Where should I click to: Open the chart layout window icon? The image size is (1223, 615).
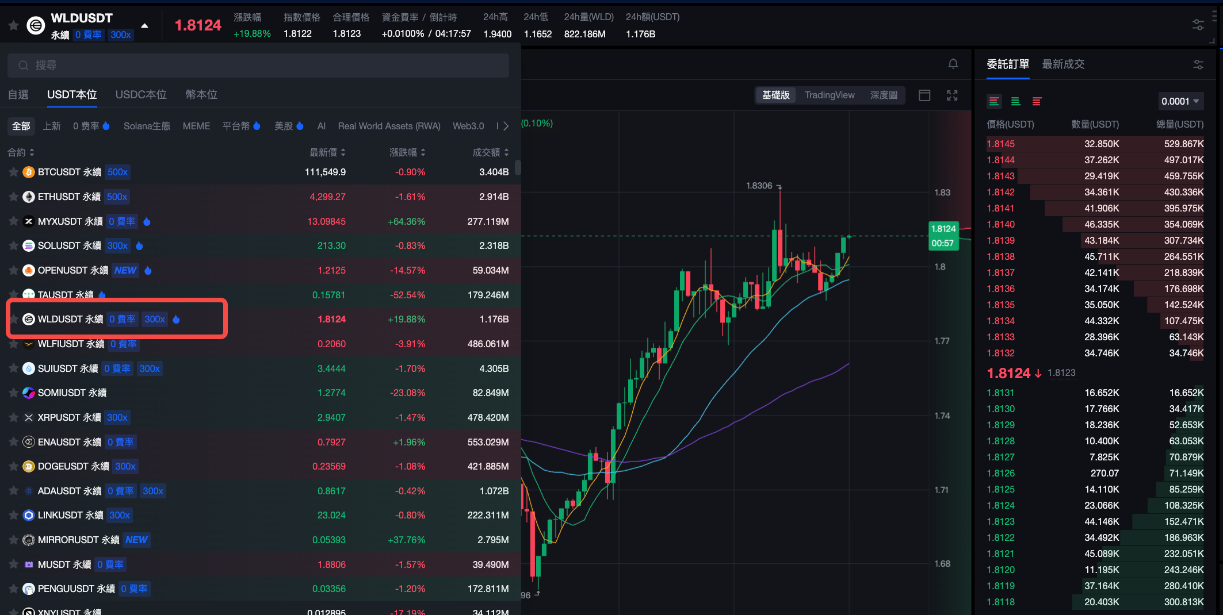pos(924,95)
